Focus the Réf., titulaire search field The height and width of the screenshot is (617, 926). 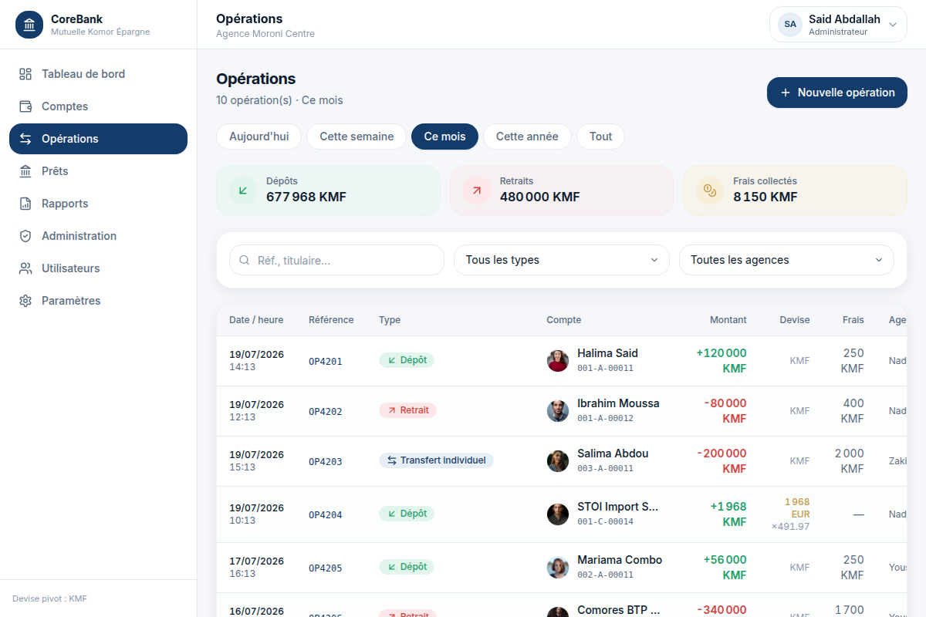pyautogui.click(x=336, y=260)
